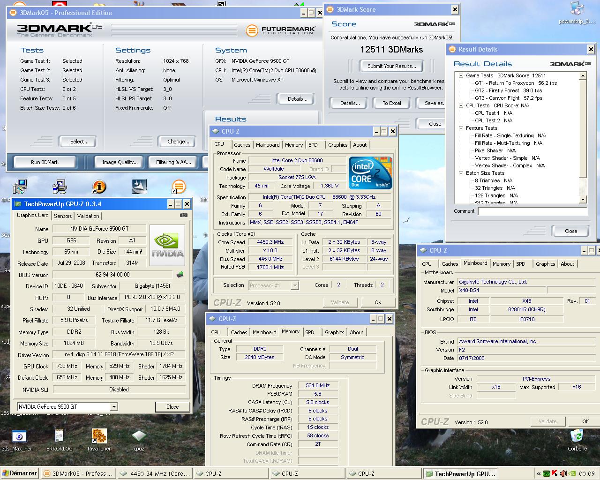Collapse the Batch Size Tests tree node
This screenshot has height=480, width=600.
(461, 173)
